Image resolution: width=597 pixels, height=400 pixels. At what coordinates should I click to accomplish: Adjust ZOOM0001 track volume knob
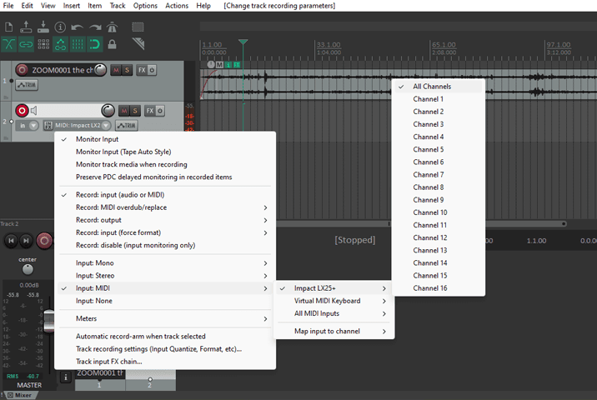(100, 70)
